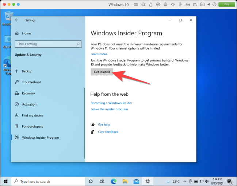This screenshot has width=237, height=186.
Task: Open the Learn more link
Action: [x=99, y=54]
